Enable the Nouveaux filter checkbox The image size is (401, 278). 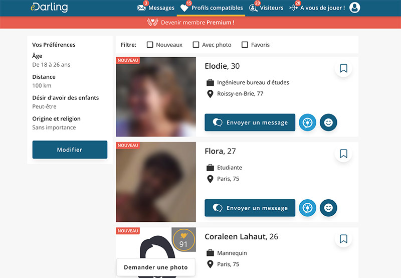[x=150, y=45]
